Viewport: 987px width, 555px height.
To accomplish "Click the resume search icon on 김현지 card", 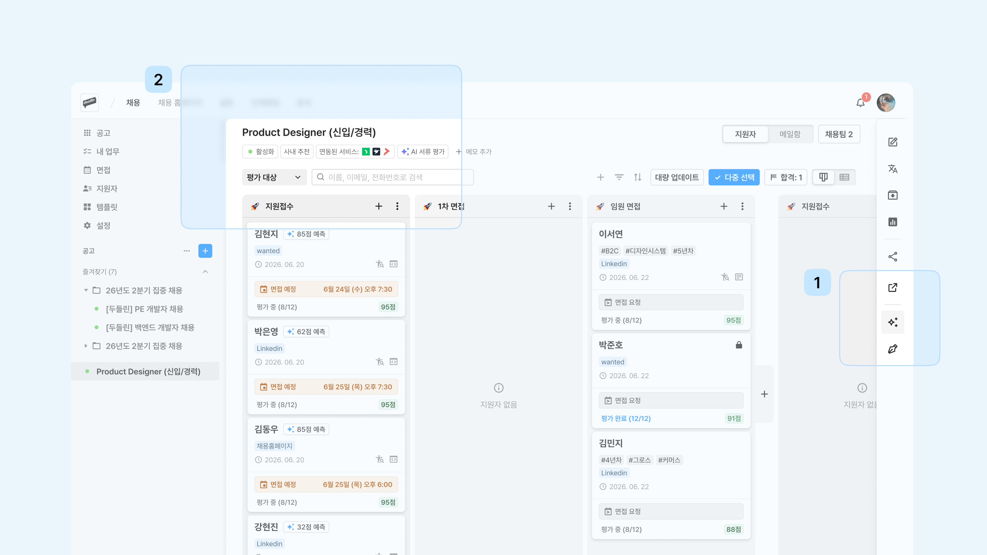I will (380, 264).
